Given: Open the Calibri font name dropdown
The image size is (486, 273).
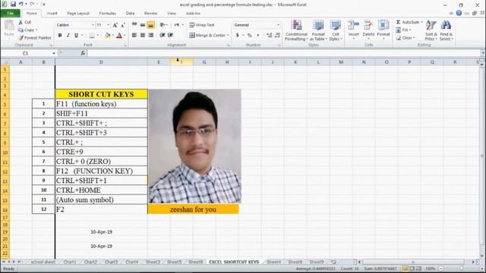Looking at the screenshot, I should tap(93, 25).
